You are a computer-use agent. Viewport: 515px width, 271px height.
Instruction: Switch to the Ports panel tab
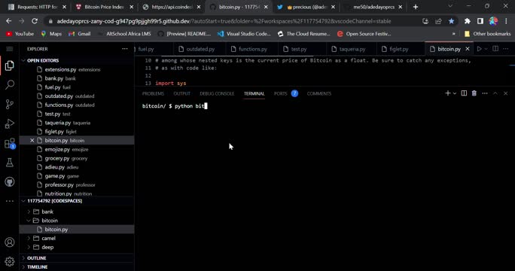pos(281,93)
